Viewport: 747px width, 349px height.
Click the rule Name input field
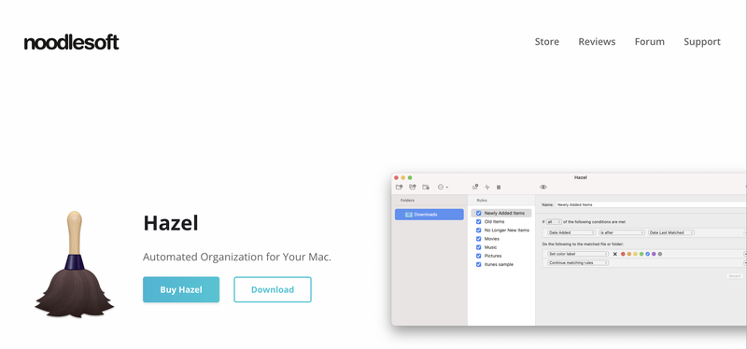tap(651, 204)
